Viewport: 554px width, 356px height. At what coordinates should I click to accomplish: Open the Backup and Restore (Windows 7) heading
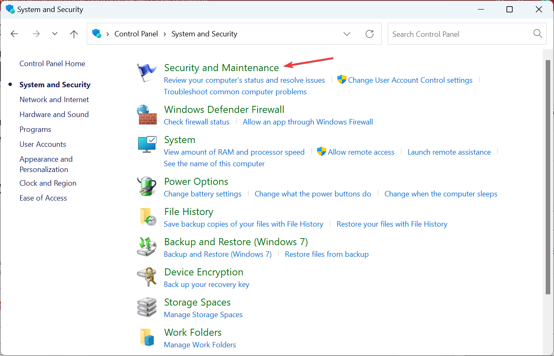[x=236, y=242]
